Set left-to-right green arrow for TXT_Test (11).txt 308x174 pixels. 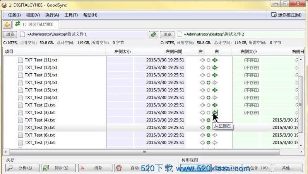pyautogui.click(x=215, y=60)
